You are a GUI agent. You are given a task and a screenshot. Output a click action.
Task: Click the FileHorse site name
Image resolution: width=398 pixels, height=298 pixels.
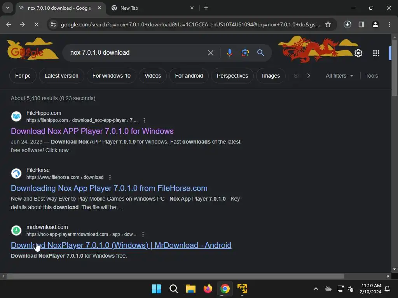(x=38, y=170)
